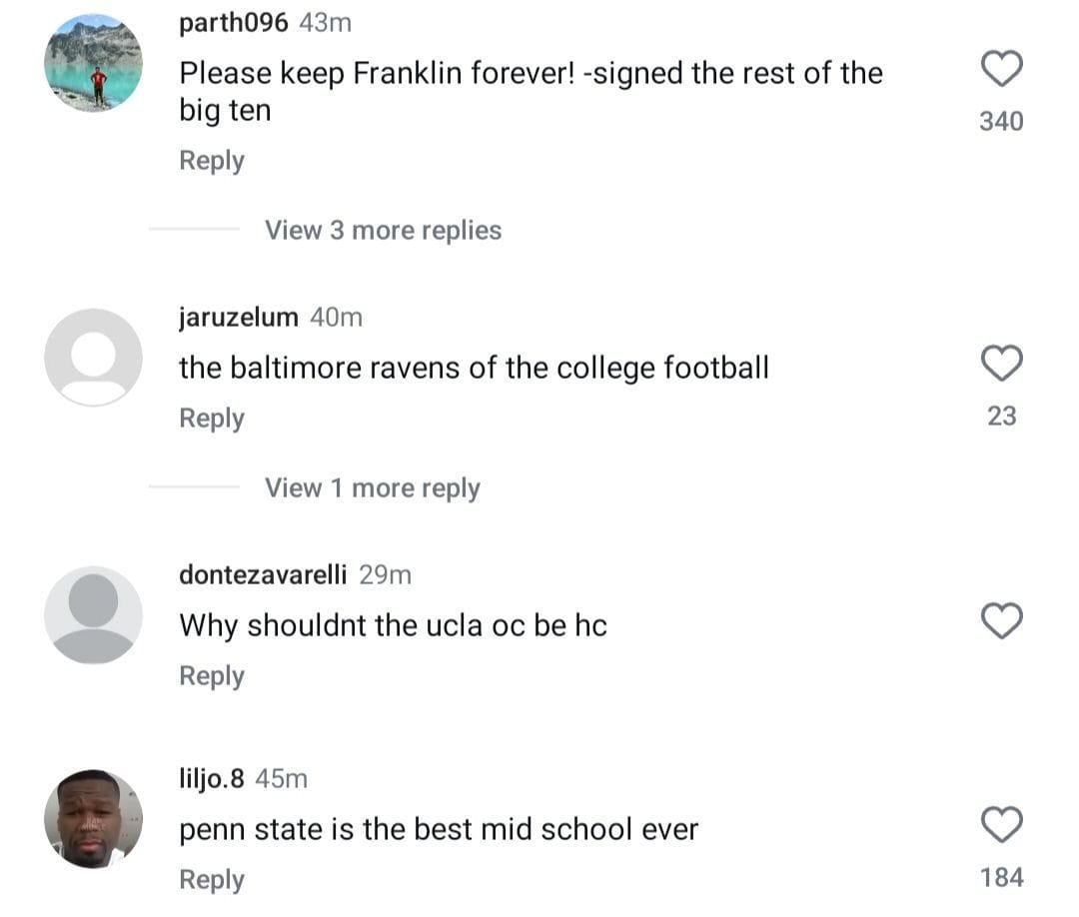Like parth096's comment with the heart icon
The height and width of the screenshot is (917, 1079).
coord(1001,69)
